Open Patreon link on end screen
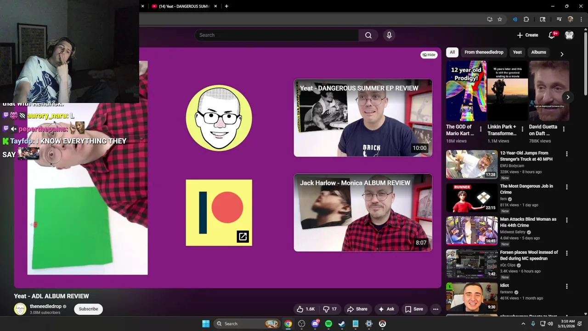This screenshot has width=588, height=331. 219,212
